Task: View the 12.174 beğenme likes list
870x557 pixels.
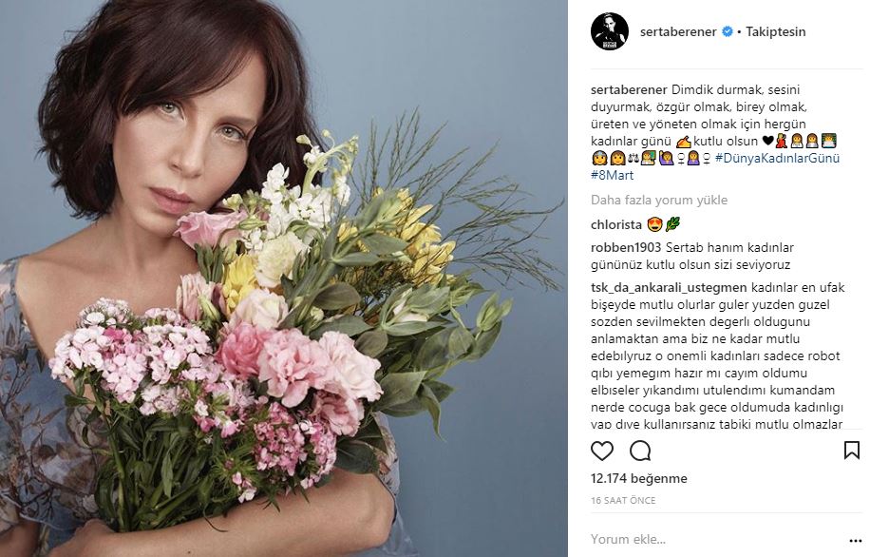Action: tap(638, 479)
